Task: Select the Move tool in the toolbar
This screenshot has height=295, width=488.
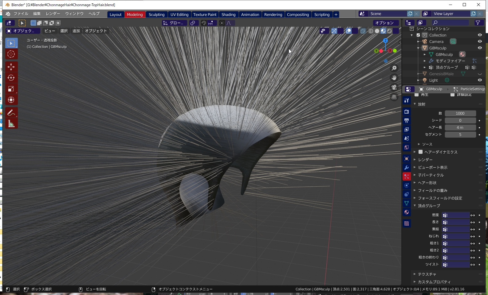Action: tap(11, 67)
